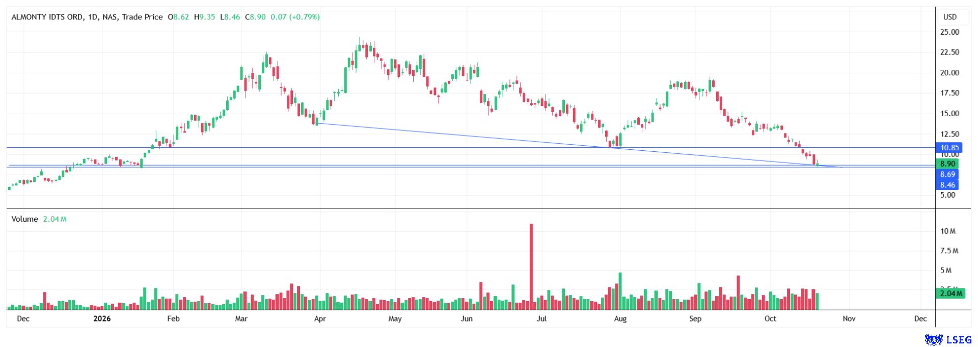Click the 0.07 (+0.79%) change value

(295, 17)
